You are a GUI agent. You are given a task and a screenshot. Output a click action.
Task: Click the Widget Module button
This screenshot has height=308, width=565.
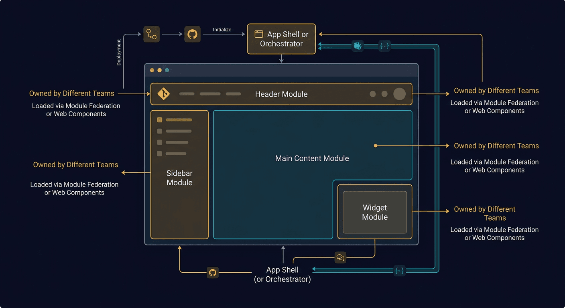pos(374,212)
